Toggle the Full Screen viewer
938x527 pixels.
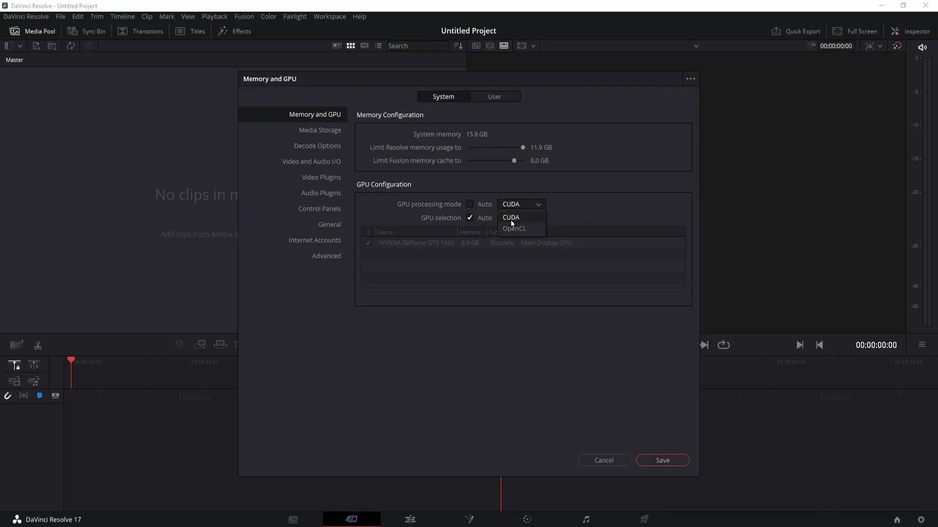click(x=855, y=31)
